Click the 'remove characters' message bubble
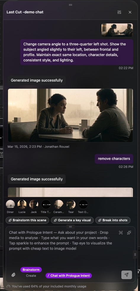The width and height of the screenshot is (140, 291). pos(114,159)
